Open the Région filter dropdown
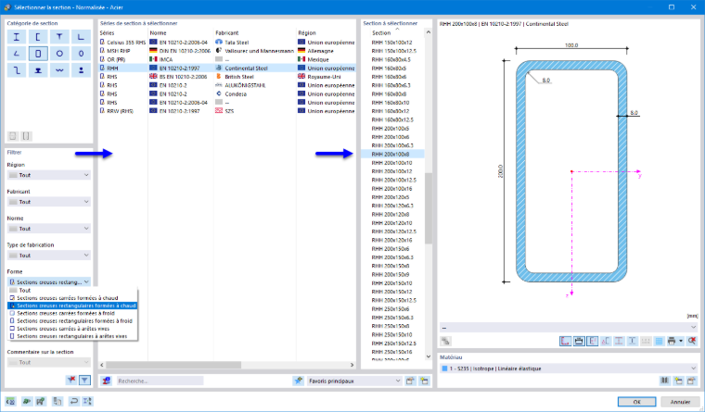The width and height of the screenshot is (705, 412). pos(49,175)
